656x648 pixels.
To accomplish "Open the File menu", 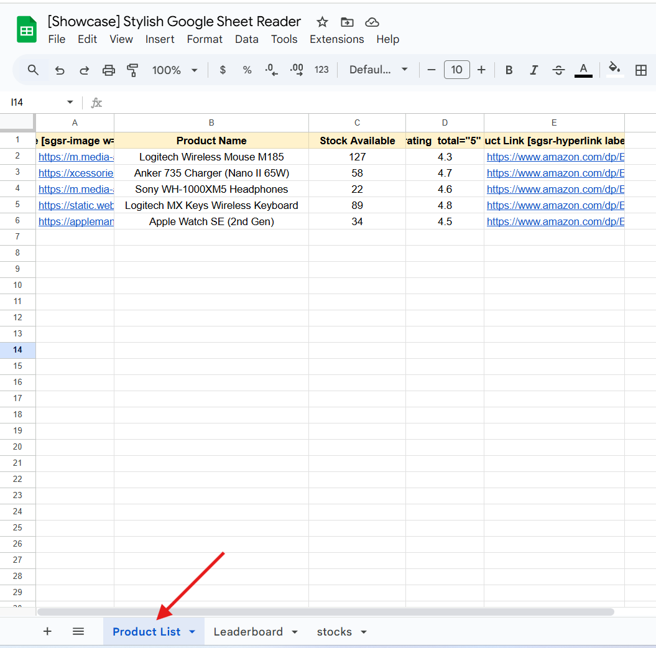I will point(57,39).
